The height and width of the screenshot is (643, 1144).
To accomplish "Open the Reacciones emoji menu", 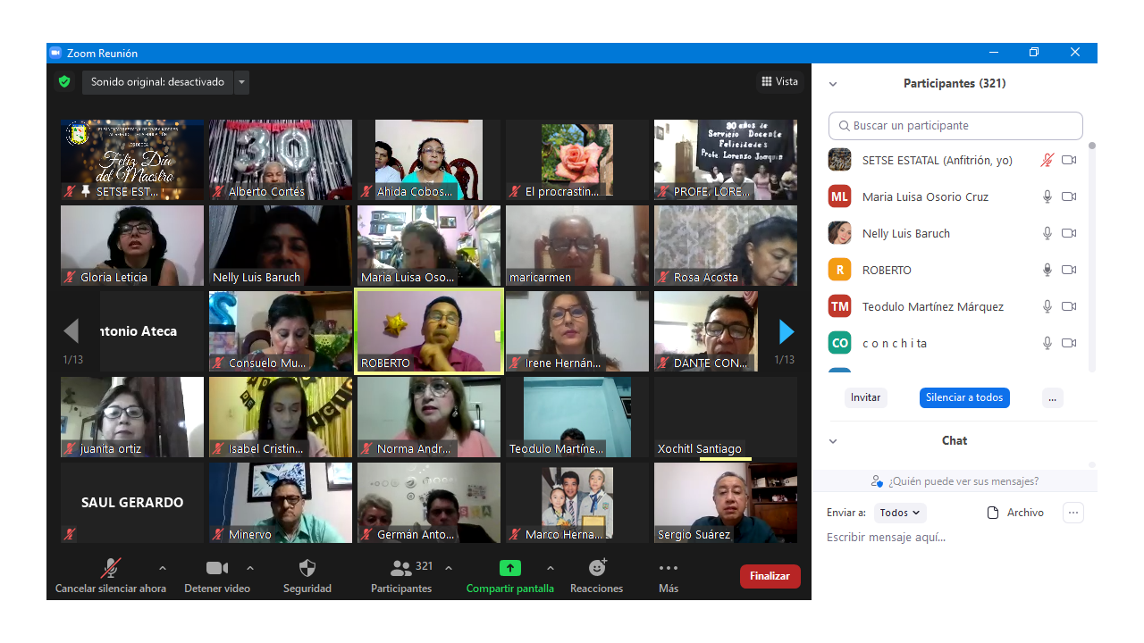I will click(597, 568).
